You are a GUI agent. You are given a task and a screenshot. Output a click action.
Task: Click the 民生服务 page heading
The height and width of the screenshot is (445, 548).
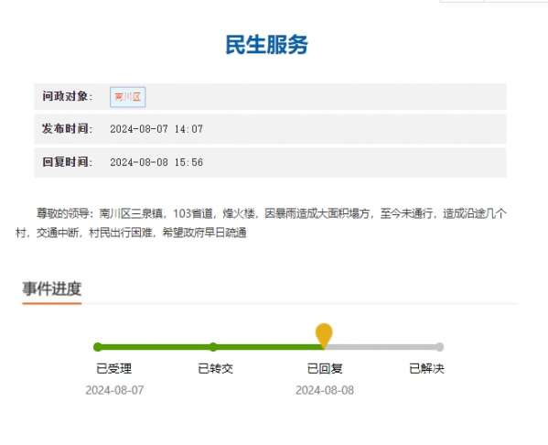pyautogui.click(x=266, y=45)
